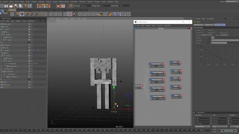Click the Mode menu in the Attributes panel
Screen dimensions: 239x134
[198, 19]
